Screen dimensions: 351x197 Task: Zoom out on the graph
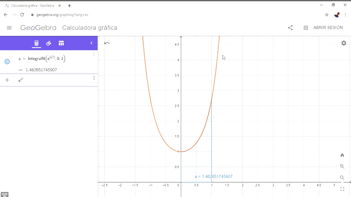tap(342, 178)
